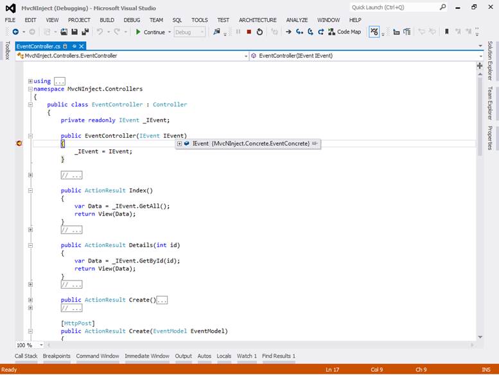
Task: Expand the collapsed using region
Action: click(30, 81)
